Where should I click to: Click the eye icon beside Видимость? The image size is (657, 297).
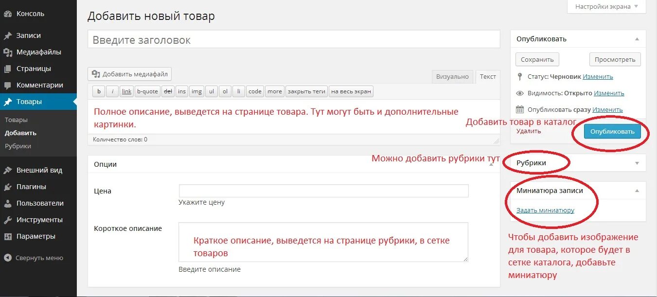tap(520, 93)
